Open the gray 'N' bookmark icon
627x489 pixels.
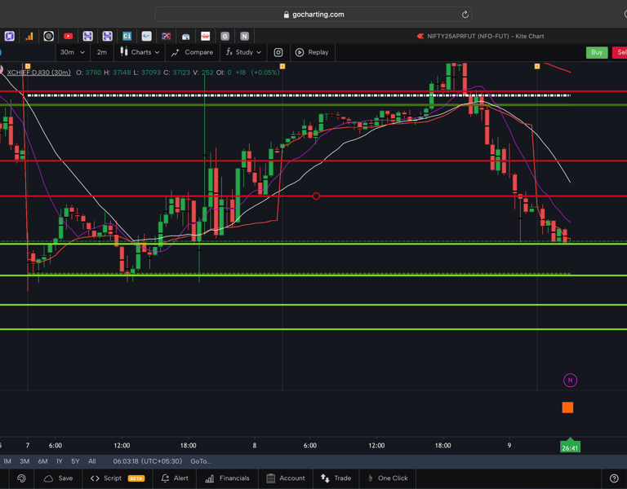click(x=244, y=37)
